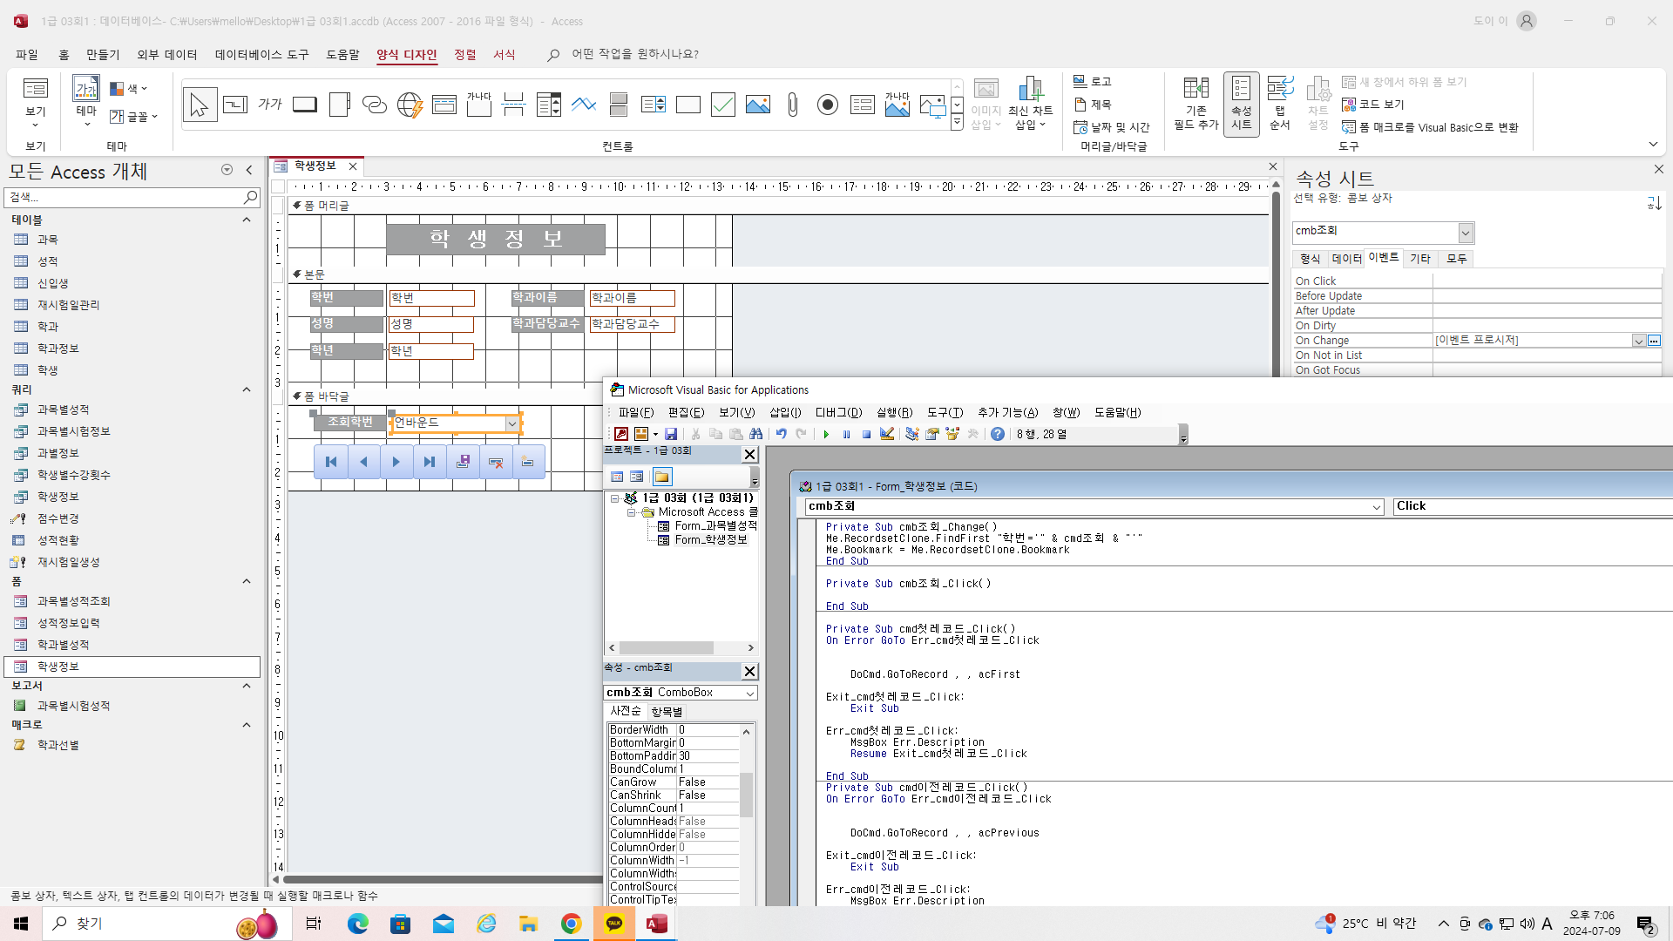The image size is (1673, 941).
Task: Open the cmb조회 object dropdown in code window
Action: point(1377,507)
